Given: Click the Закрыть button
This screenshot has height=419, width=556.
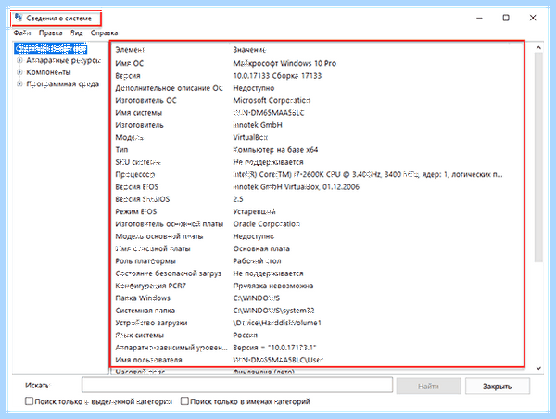Looking at the screenshot, I should coord(497,387).
